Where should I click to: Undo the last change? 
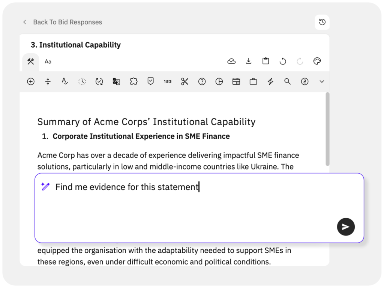pos(283,61)
